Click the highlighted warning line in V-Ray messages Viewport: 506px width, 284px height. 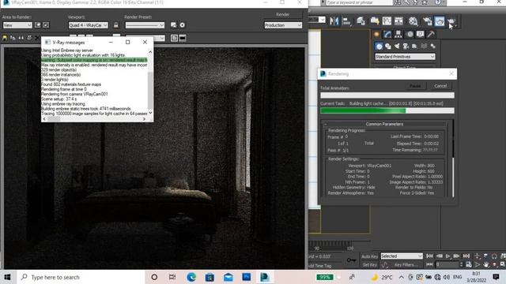[94, 60]
